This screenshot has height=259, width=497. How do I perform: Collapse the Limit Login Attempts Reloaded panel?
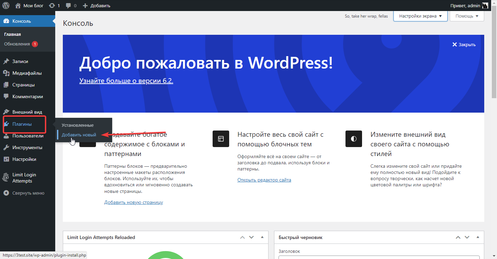tap(262, 237)
